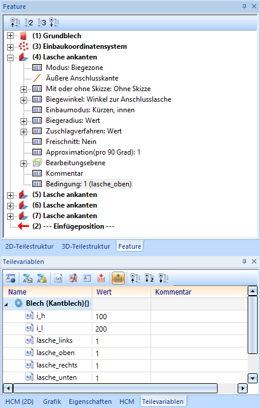Collapse all levels in Feature tree toolbar
260x408 pixels.
[15, 23]
